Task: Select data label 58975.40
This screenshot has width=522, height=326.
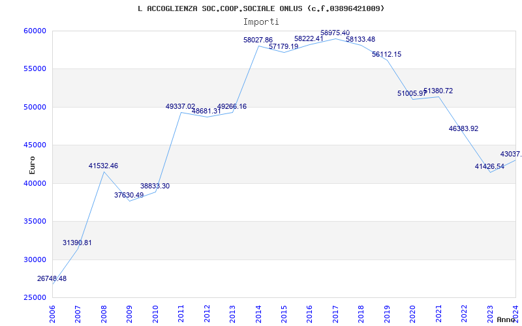Action: pyautogui.click(x=335, y=33)
